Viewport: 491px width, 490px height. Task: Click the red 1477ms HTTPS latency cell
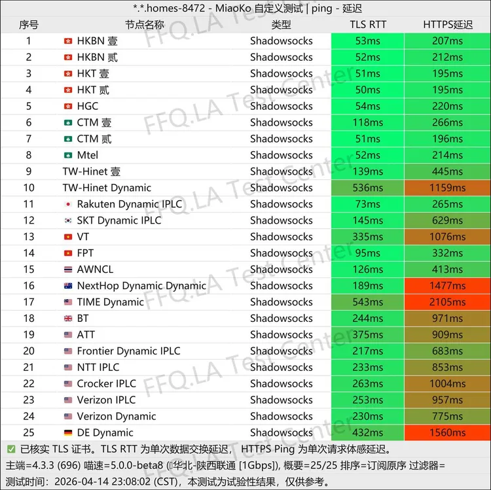tap(448, 286)
